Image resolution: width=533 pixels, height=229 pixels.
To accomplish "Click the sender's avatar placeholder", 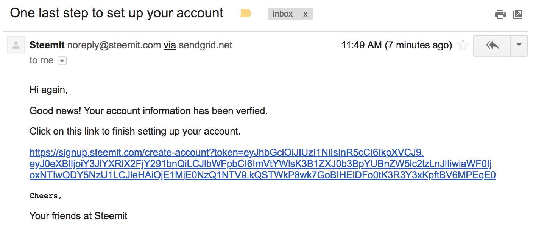I will 16,45.
